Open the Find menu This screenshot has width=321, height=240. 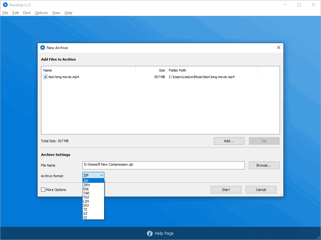point(27,12)
